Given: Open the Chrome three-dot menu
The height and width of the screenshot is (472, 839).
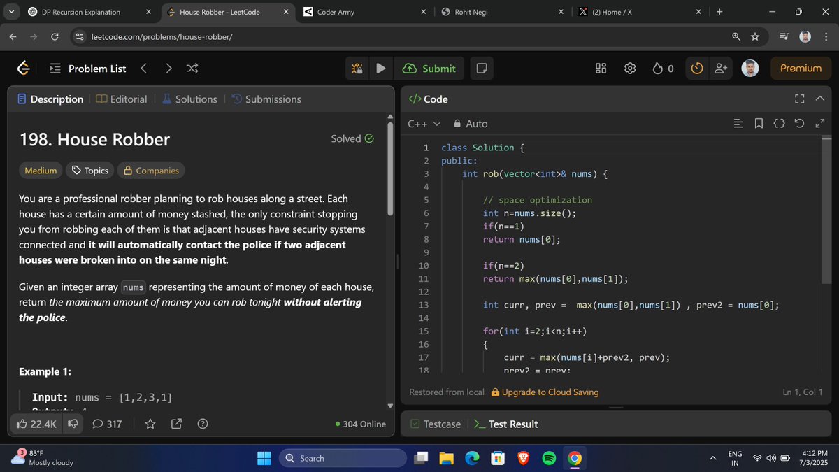Looking at the screenshot, I should (826, 36).
